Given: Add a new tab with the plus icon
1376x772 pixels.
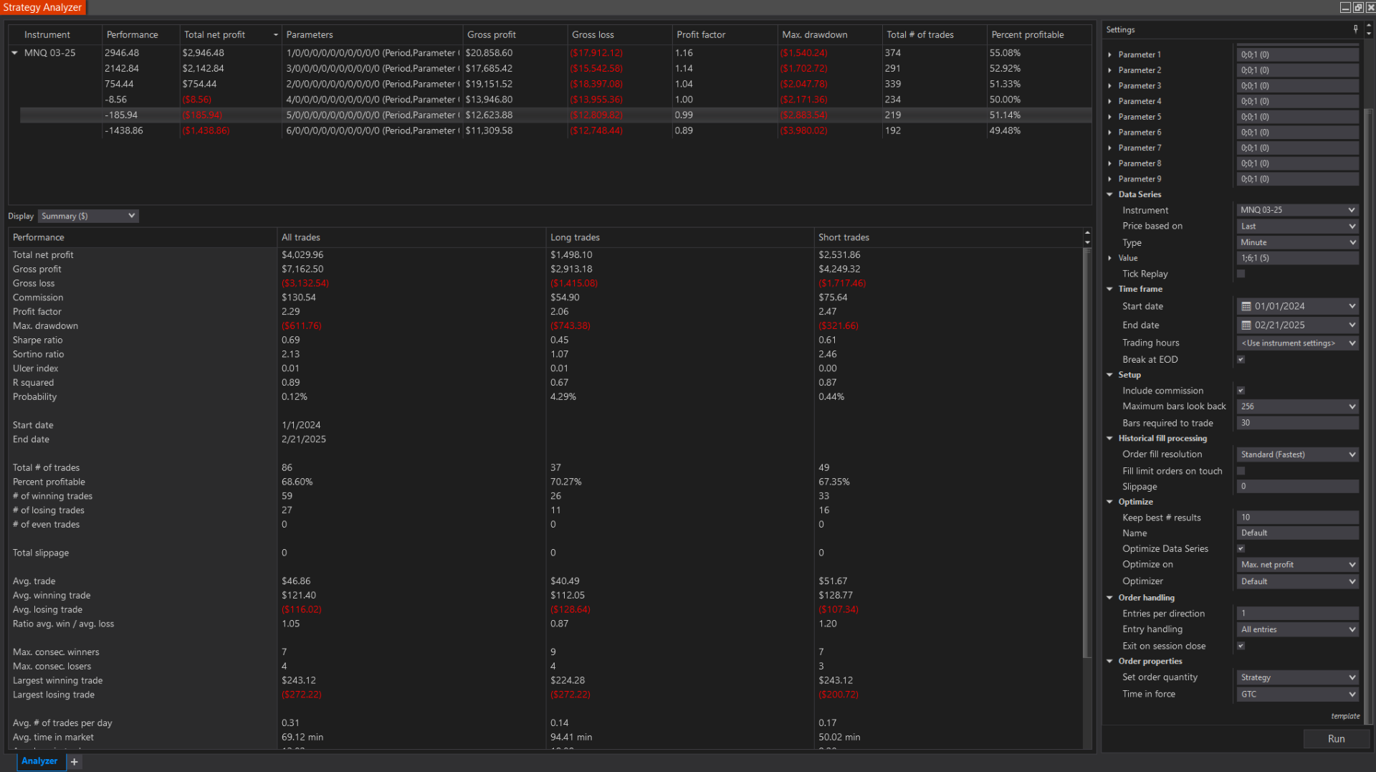Looking at the screenshot, I should pos(74,762).
